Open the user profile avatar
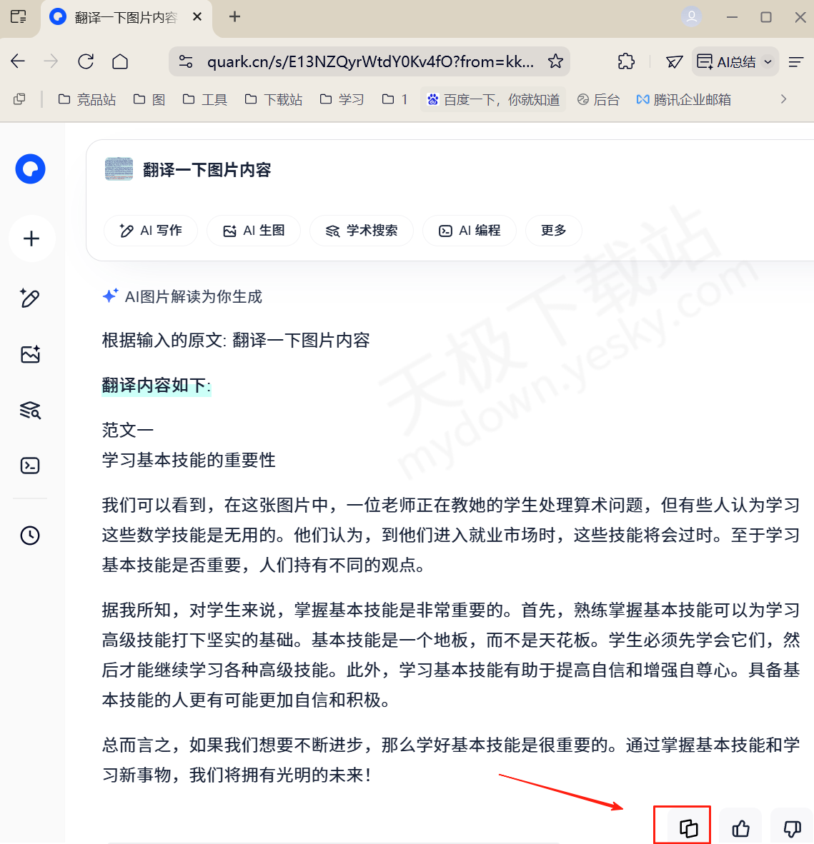The height and width of the screenshot is (844, 814). pyautogui.click(x=692, y=16)
